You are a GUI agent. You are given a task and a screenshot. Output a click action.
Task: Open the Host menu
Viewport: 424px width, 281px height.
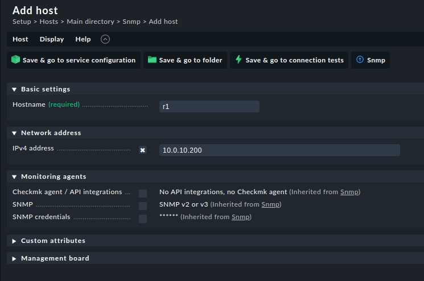(20, 39)
